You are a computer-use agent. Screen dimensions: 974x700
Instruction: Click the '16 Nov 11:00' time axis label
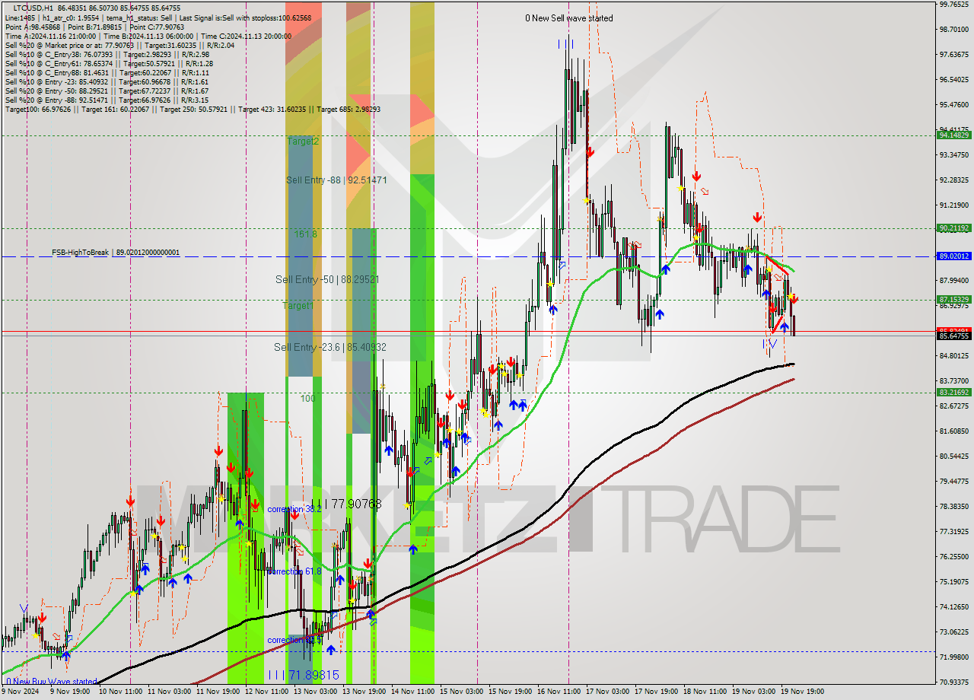pyautogui.click(x=559, y=692)
